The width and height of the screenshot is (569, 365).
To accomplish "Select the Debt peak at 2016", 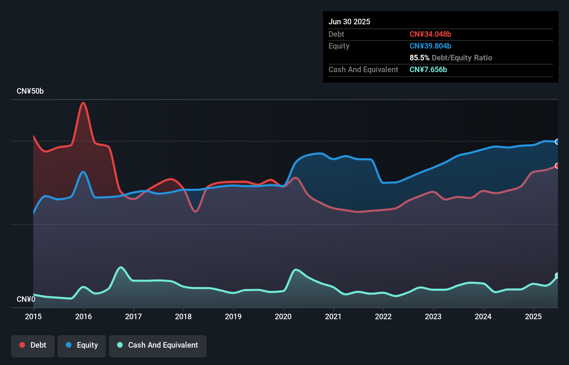I will (83, 103).
